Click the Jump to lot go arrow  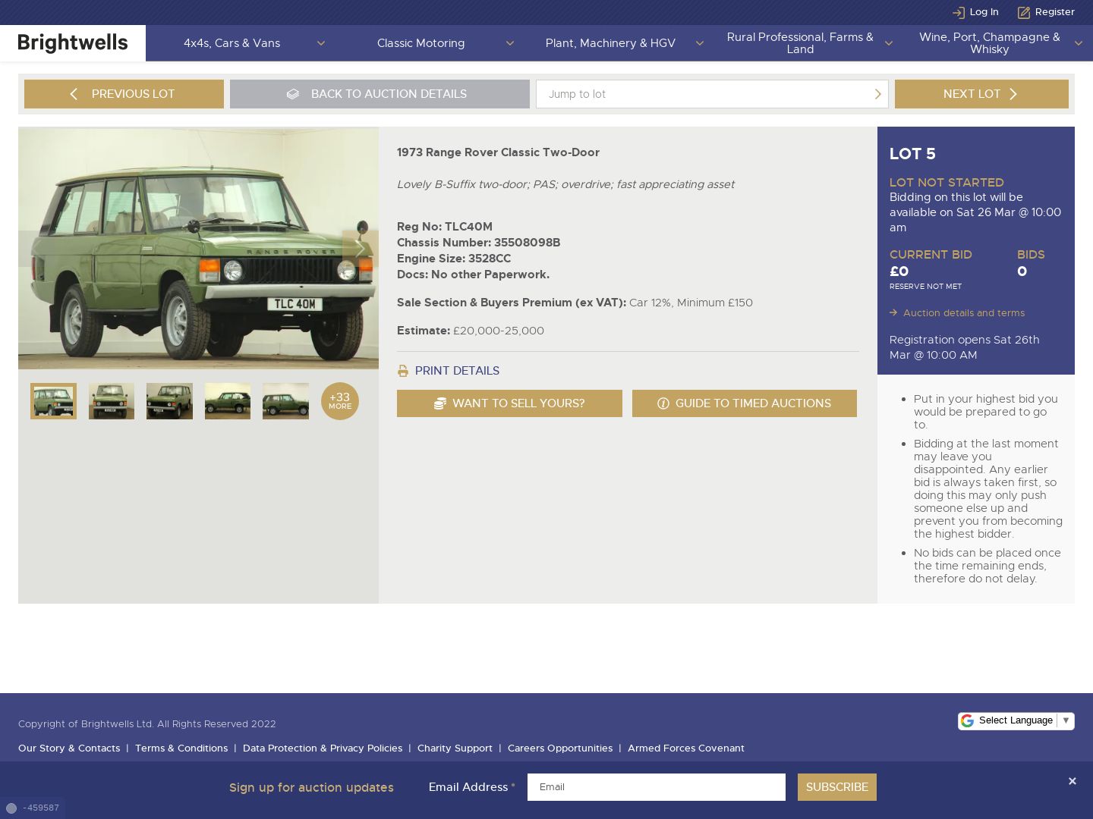877,94
